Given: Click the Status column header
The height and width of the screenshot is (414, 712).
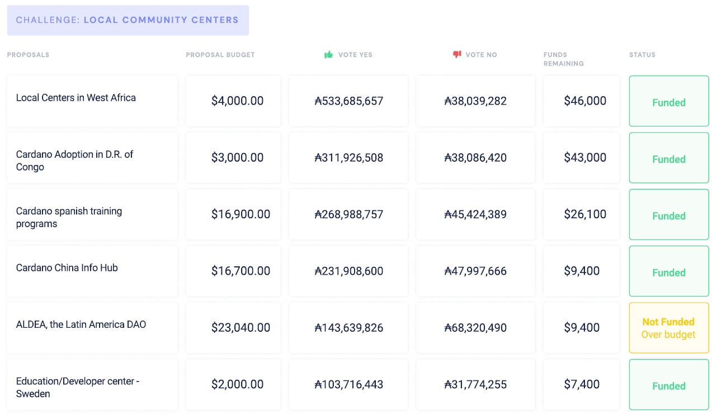Looking at the screenshot, I should [642, 55].
